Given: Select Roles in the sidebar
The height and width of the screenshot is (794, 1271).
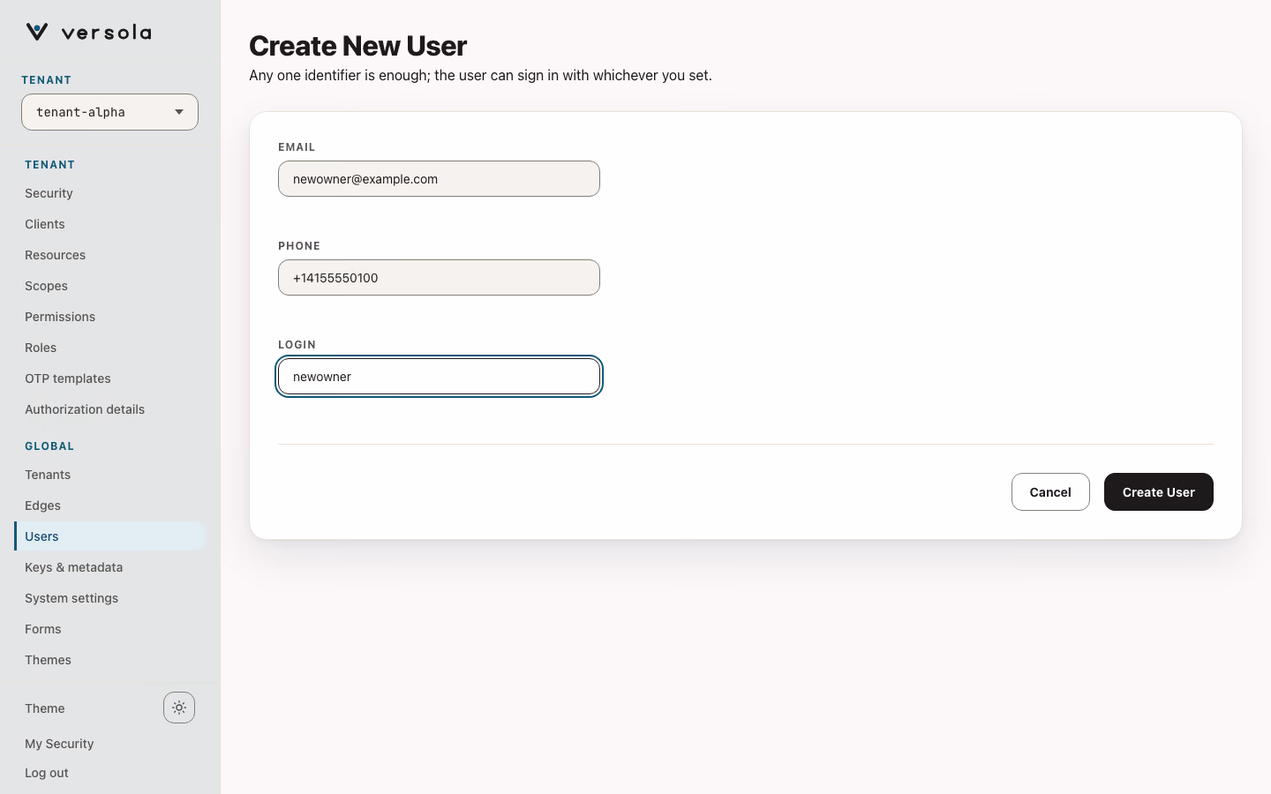Looking at the screenshot, I should (41, 348).
